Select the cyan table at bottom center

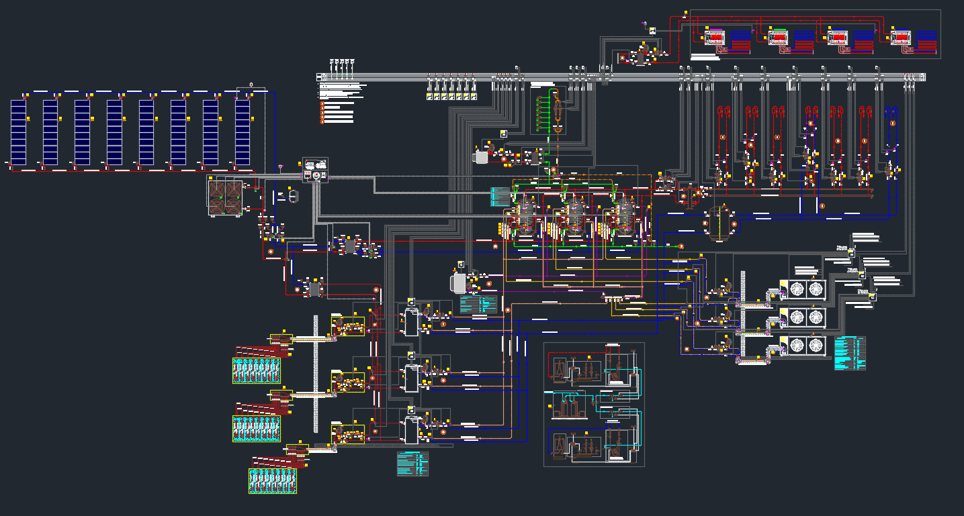412,464
